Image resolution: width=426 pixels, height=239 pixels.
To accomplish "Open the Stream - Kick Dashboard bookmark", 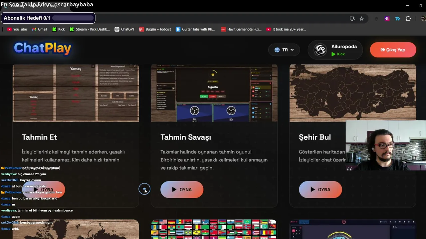I will [x=90, y=29].
